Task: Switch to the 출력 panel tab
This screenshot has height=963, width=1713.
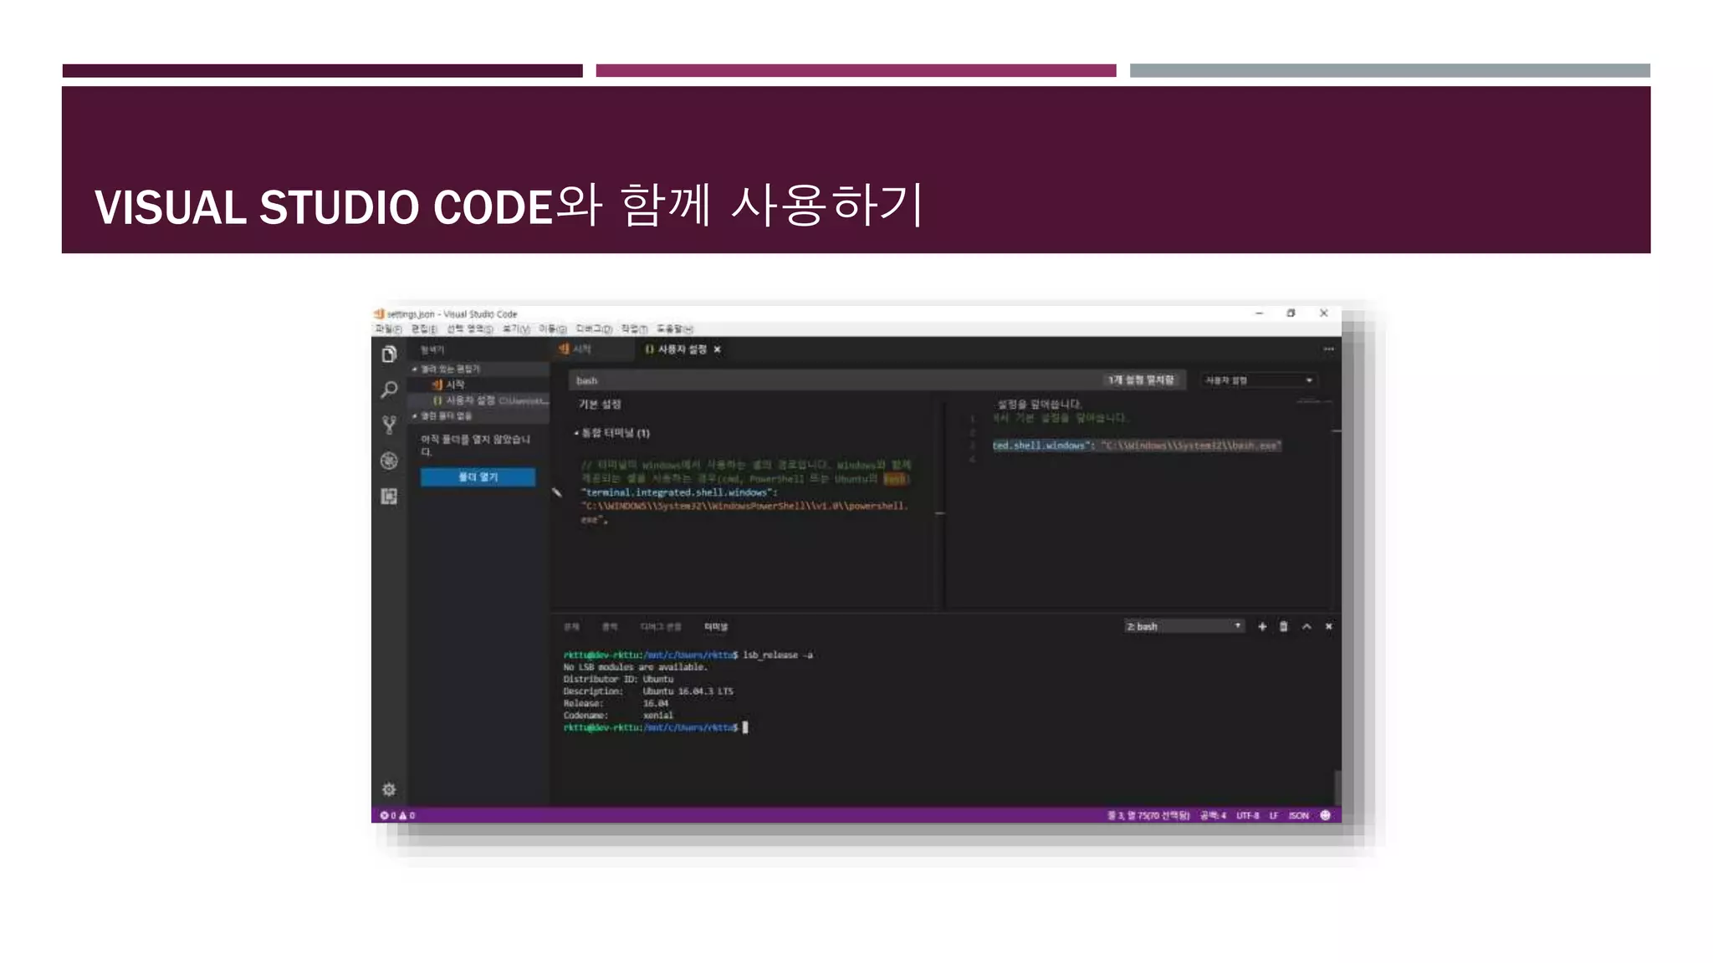Action: [610, 626]
